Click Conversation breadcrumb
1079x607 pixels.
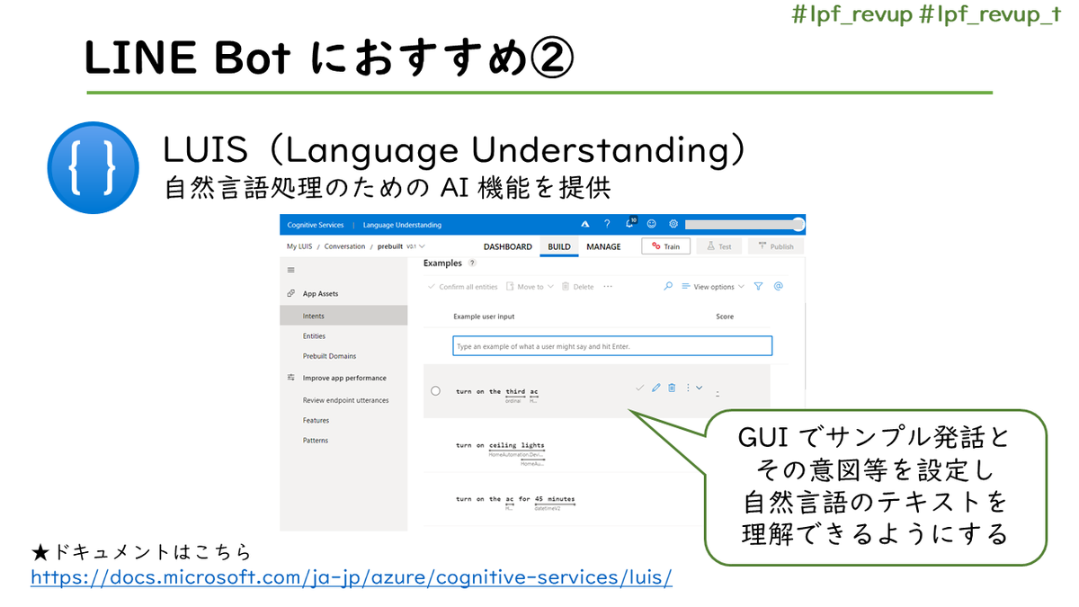coord(344,246)
